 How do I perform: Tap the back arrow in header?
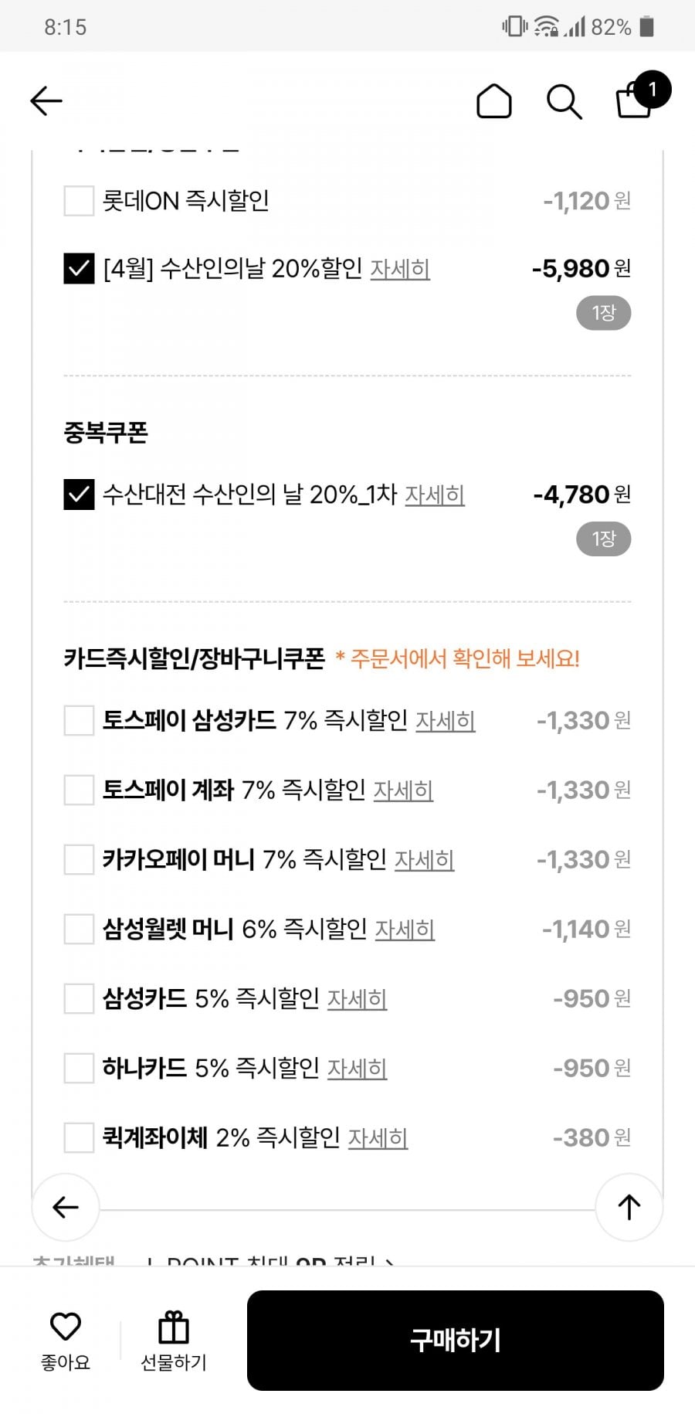pos(46,101)
